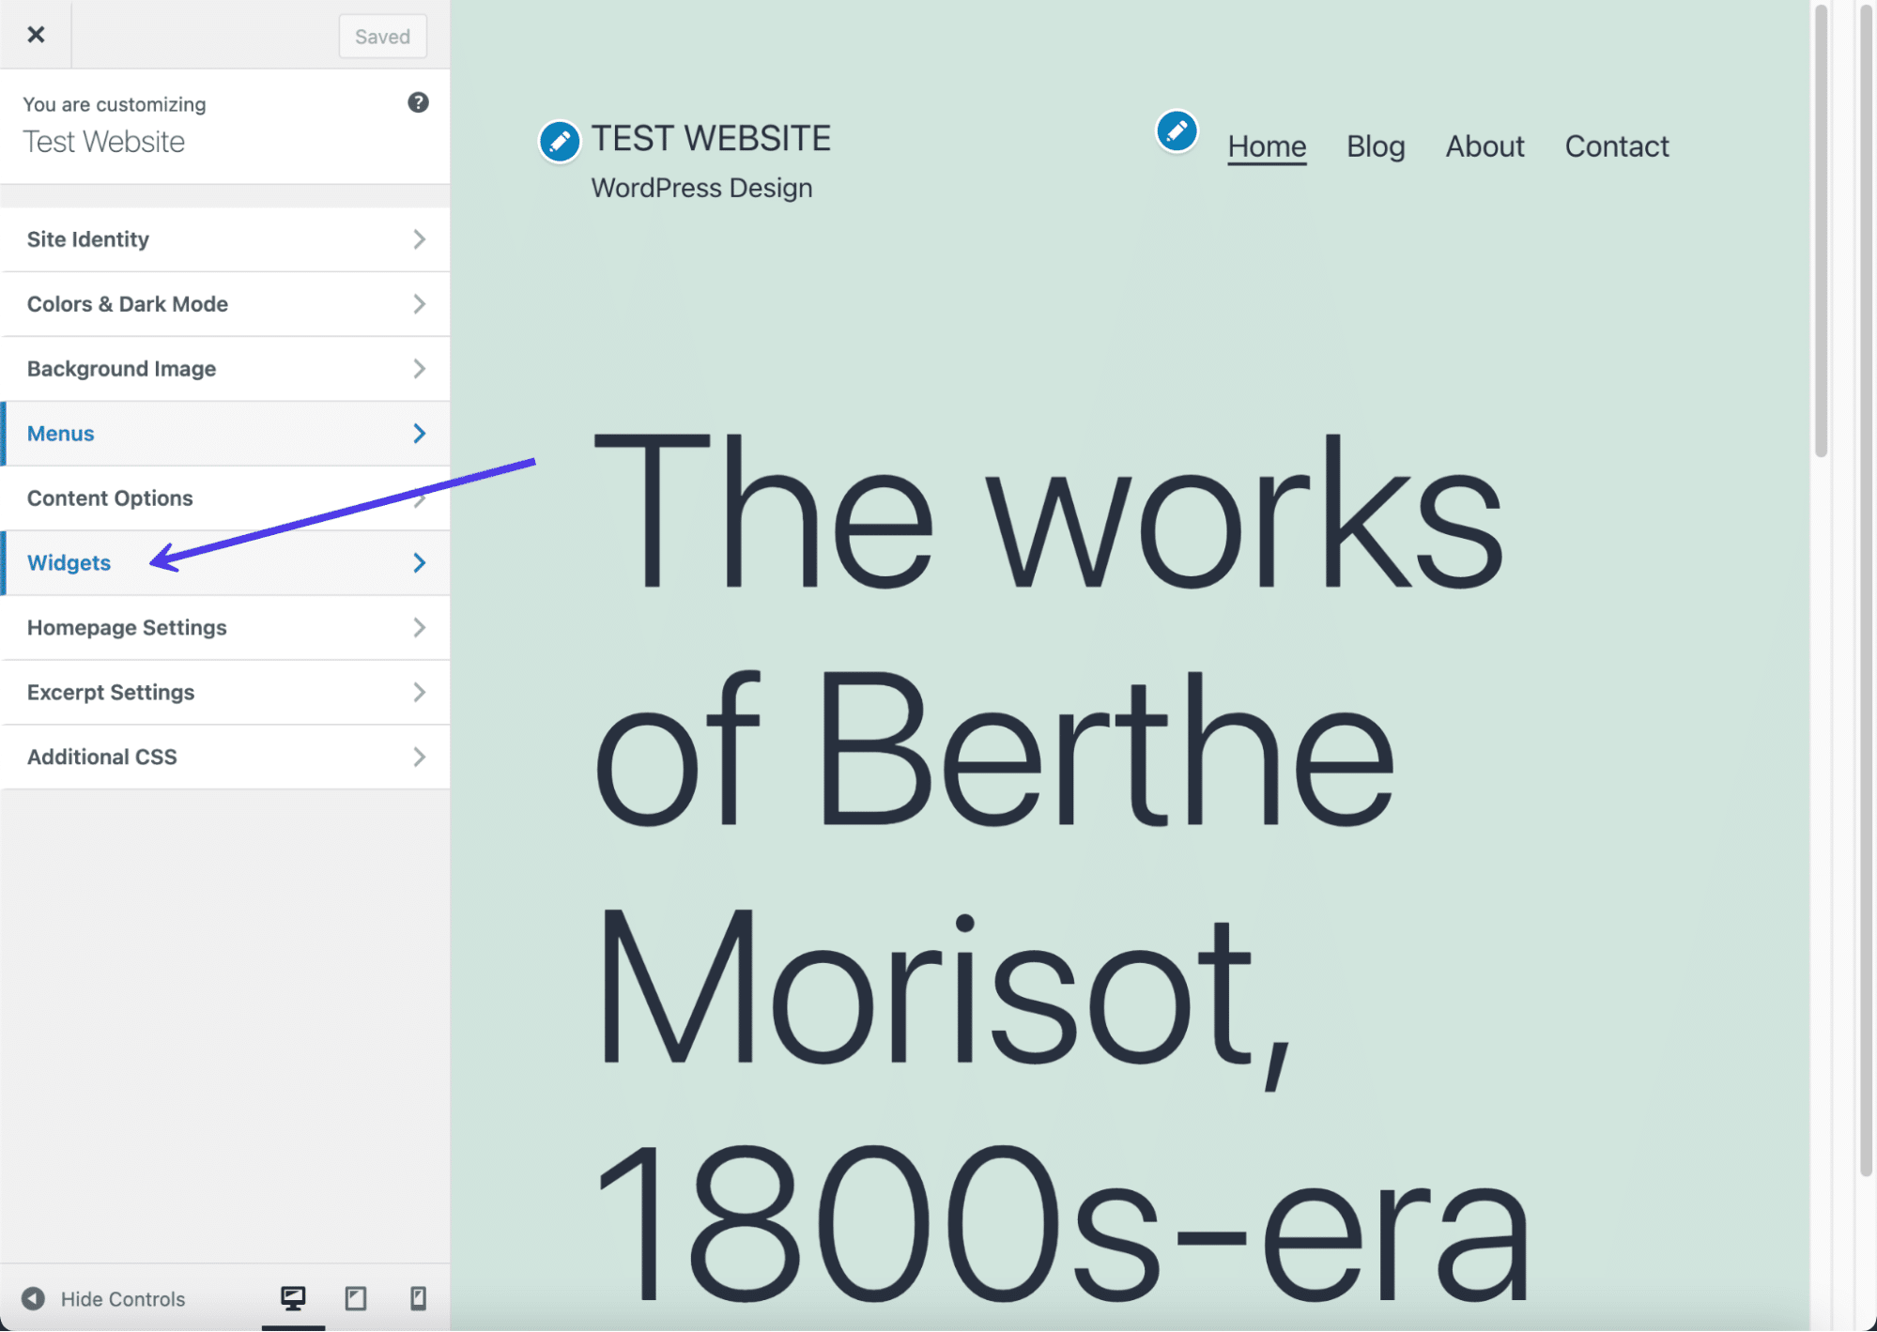Viewport: 1877px width, 1332px height.
Task: Open the Colors & Dark Mode panel
Action: (x=223, y=302)
